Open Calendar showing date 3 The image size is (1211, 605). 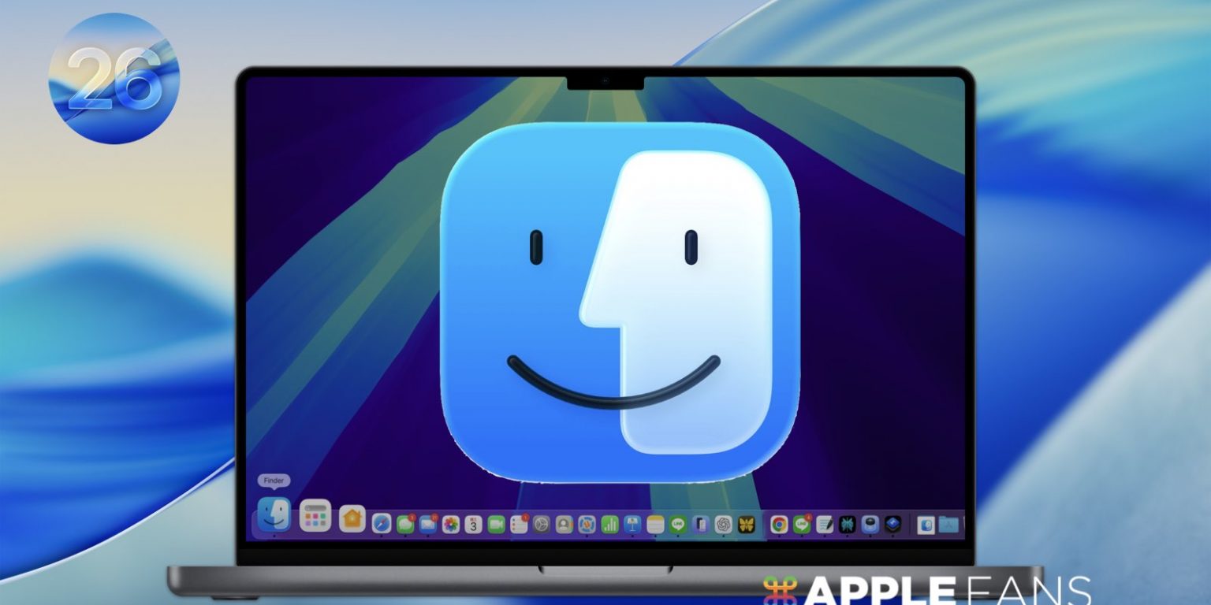pos(473,525)
